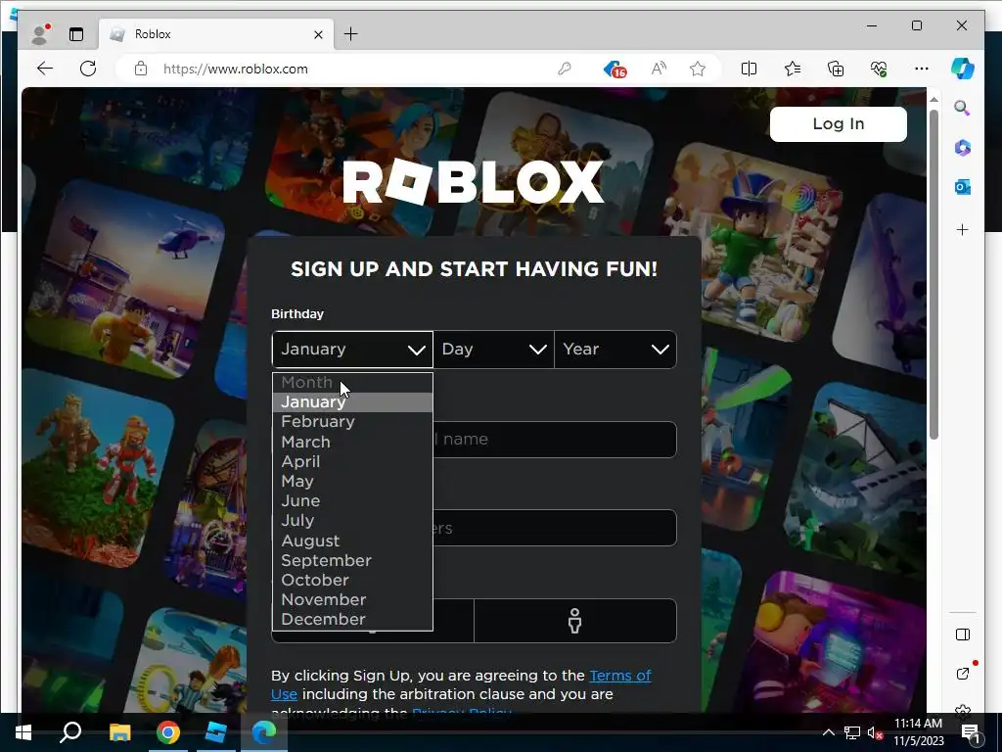Open the Windows Start menu

(23, 732)
